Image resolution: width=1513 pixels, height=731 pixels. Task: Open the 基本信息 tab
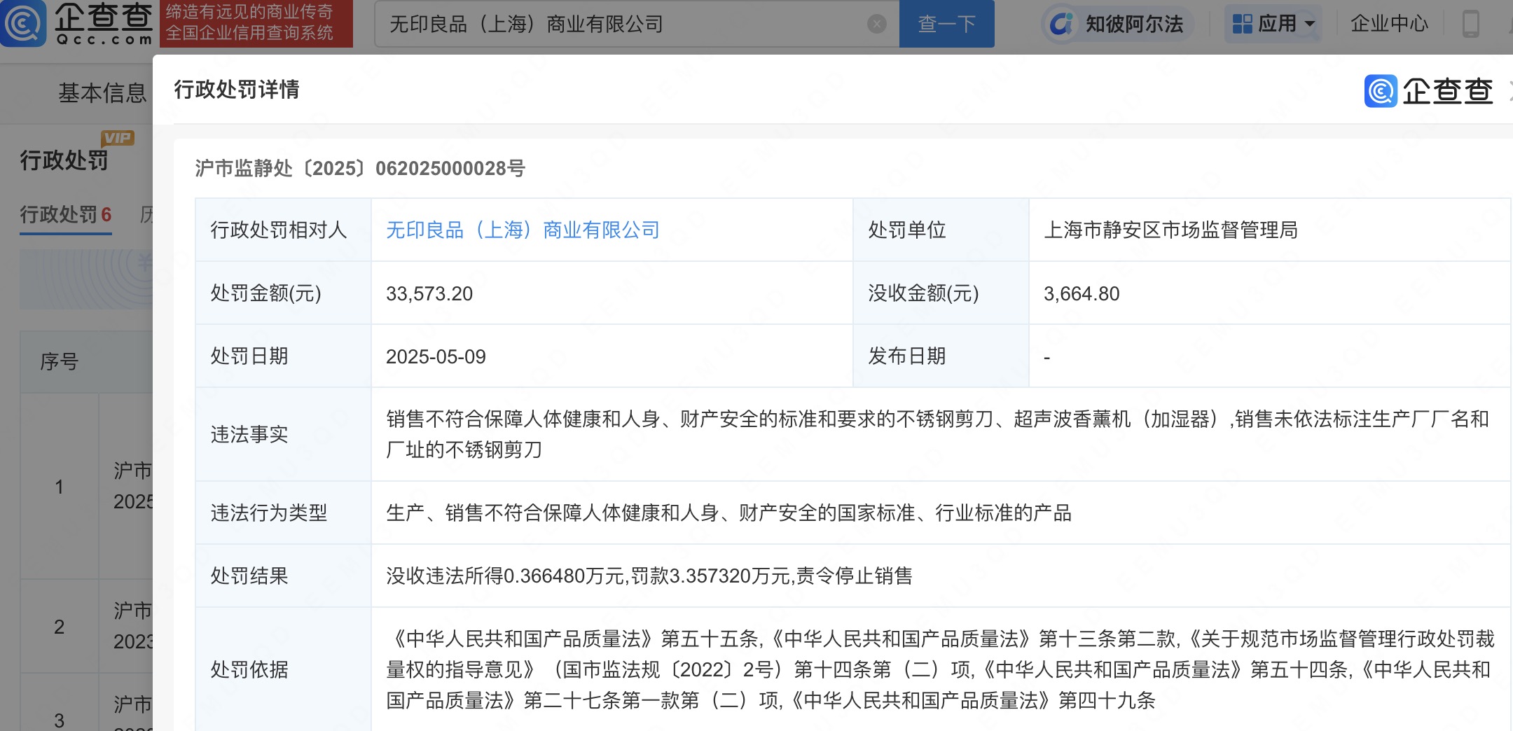pyautogui.click(x=102, y=92)
